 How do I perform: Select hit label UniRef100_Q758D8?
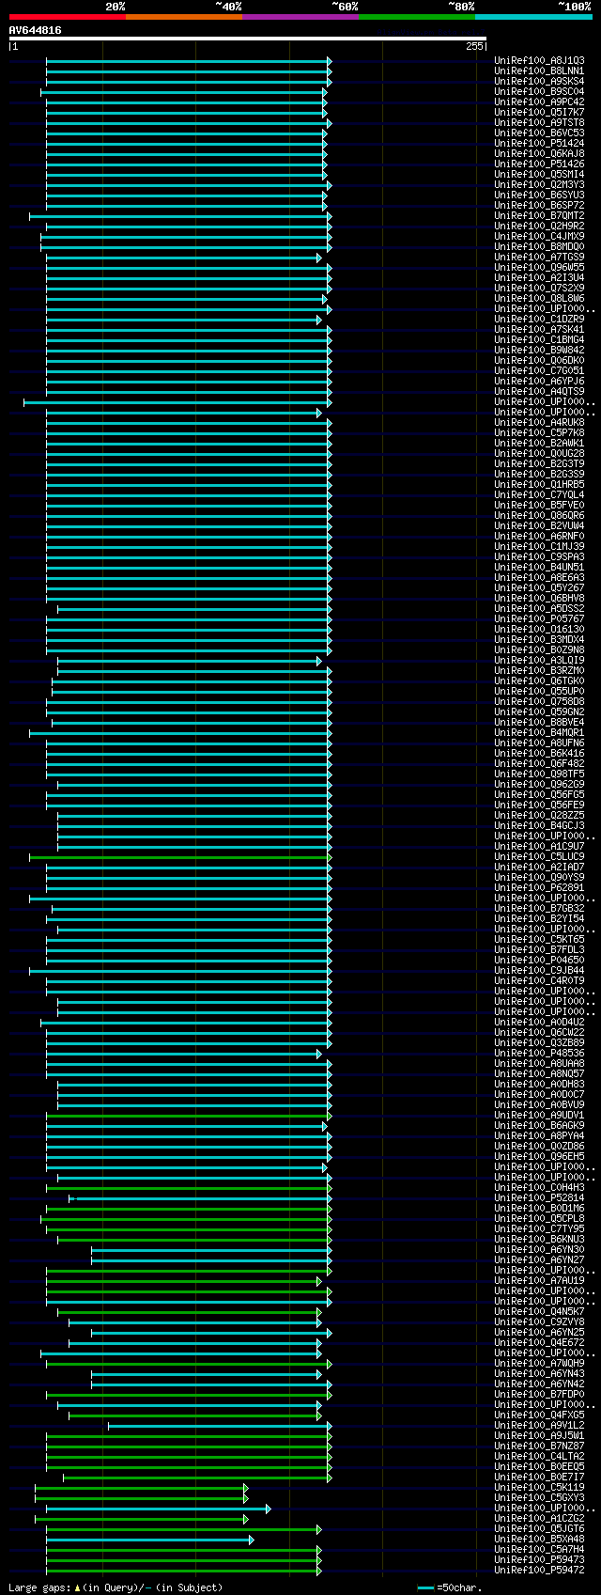[539, 702]
